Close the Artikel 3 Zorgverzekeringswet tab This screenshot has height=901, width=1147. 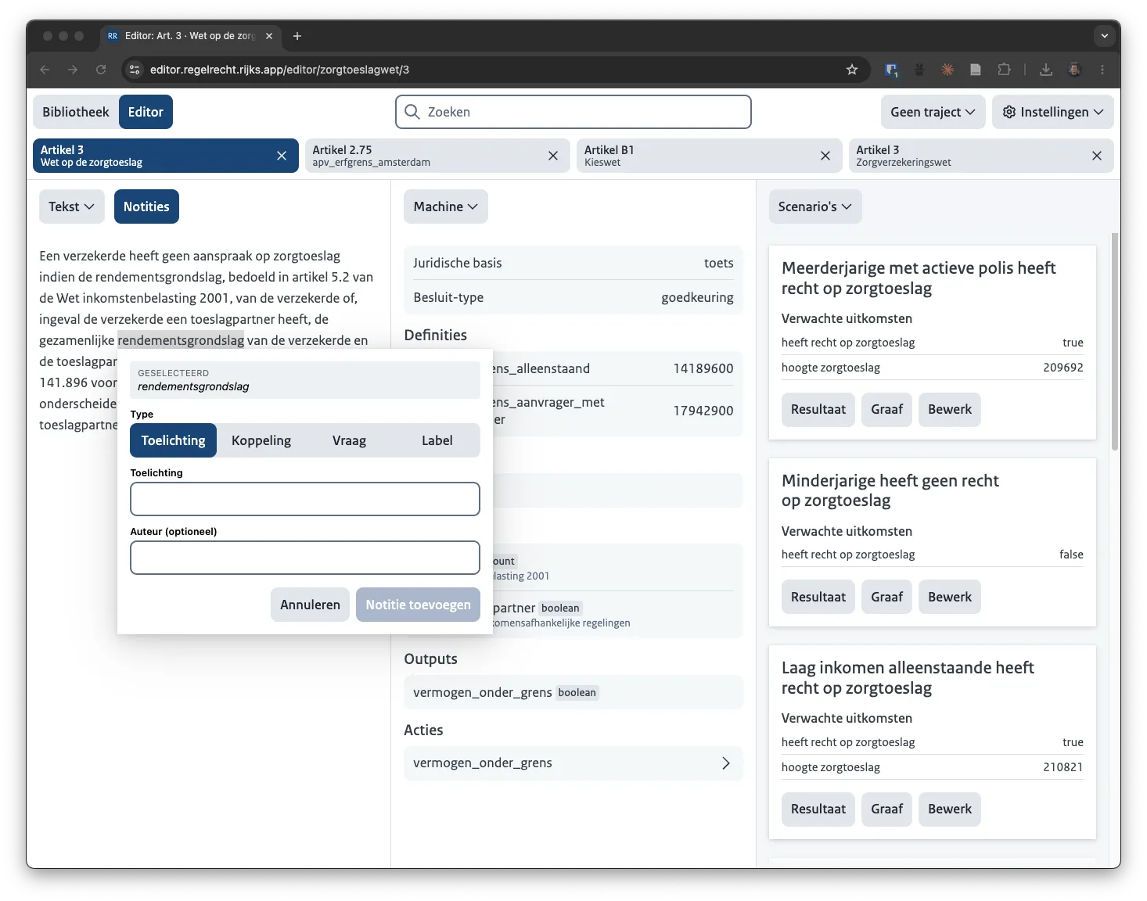point(1097,156)
